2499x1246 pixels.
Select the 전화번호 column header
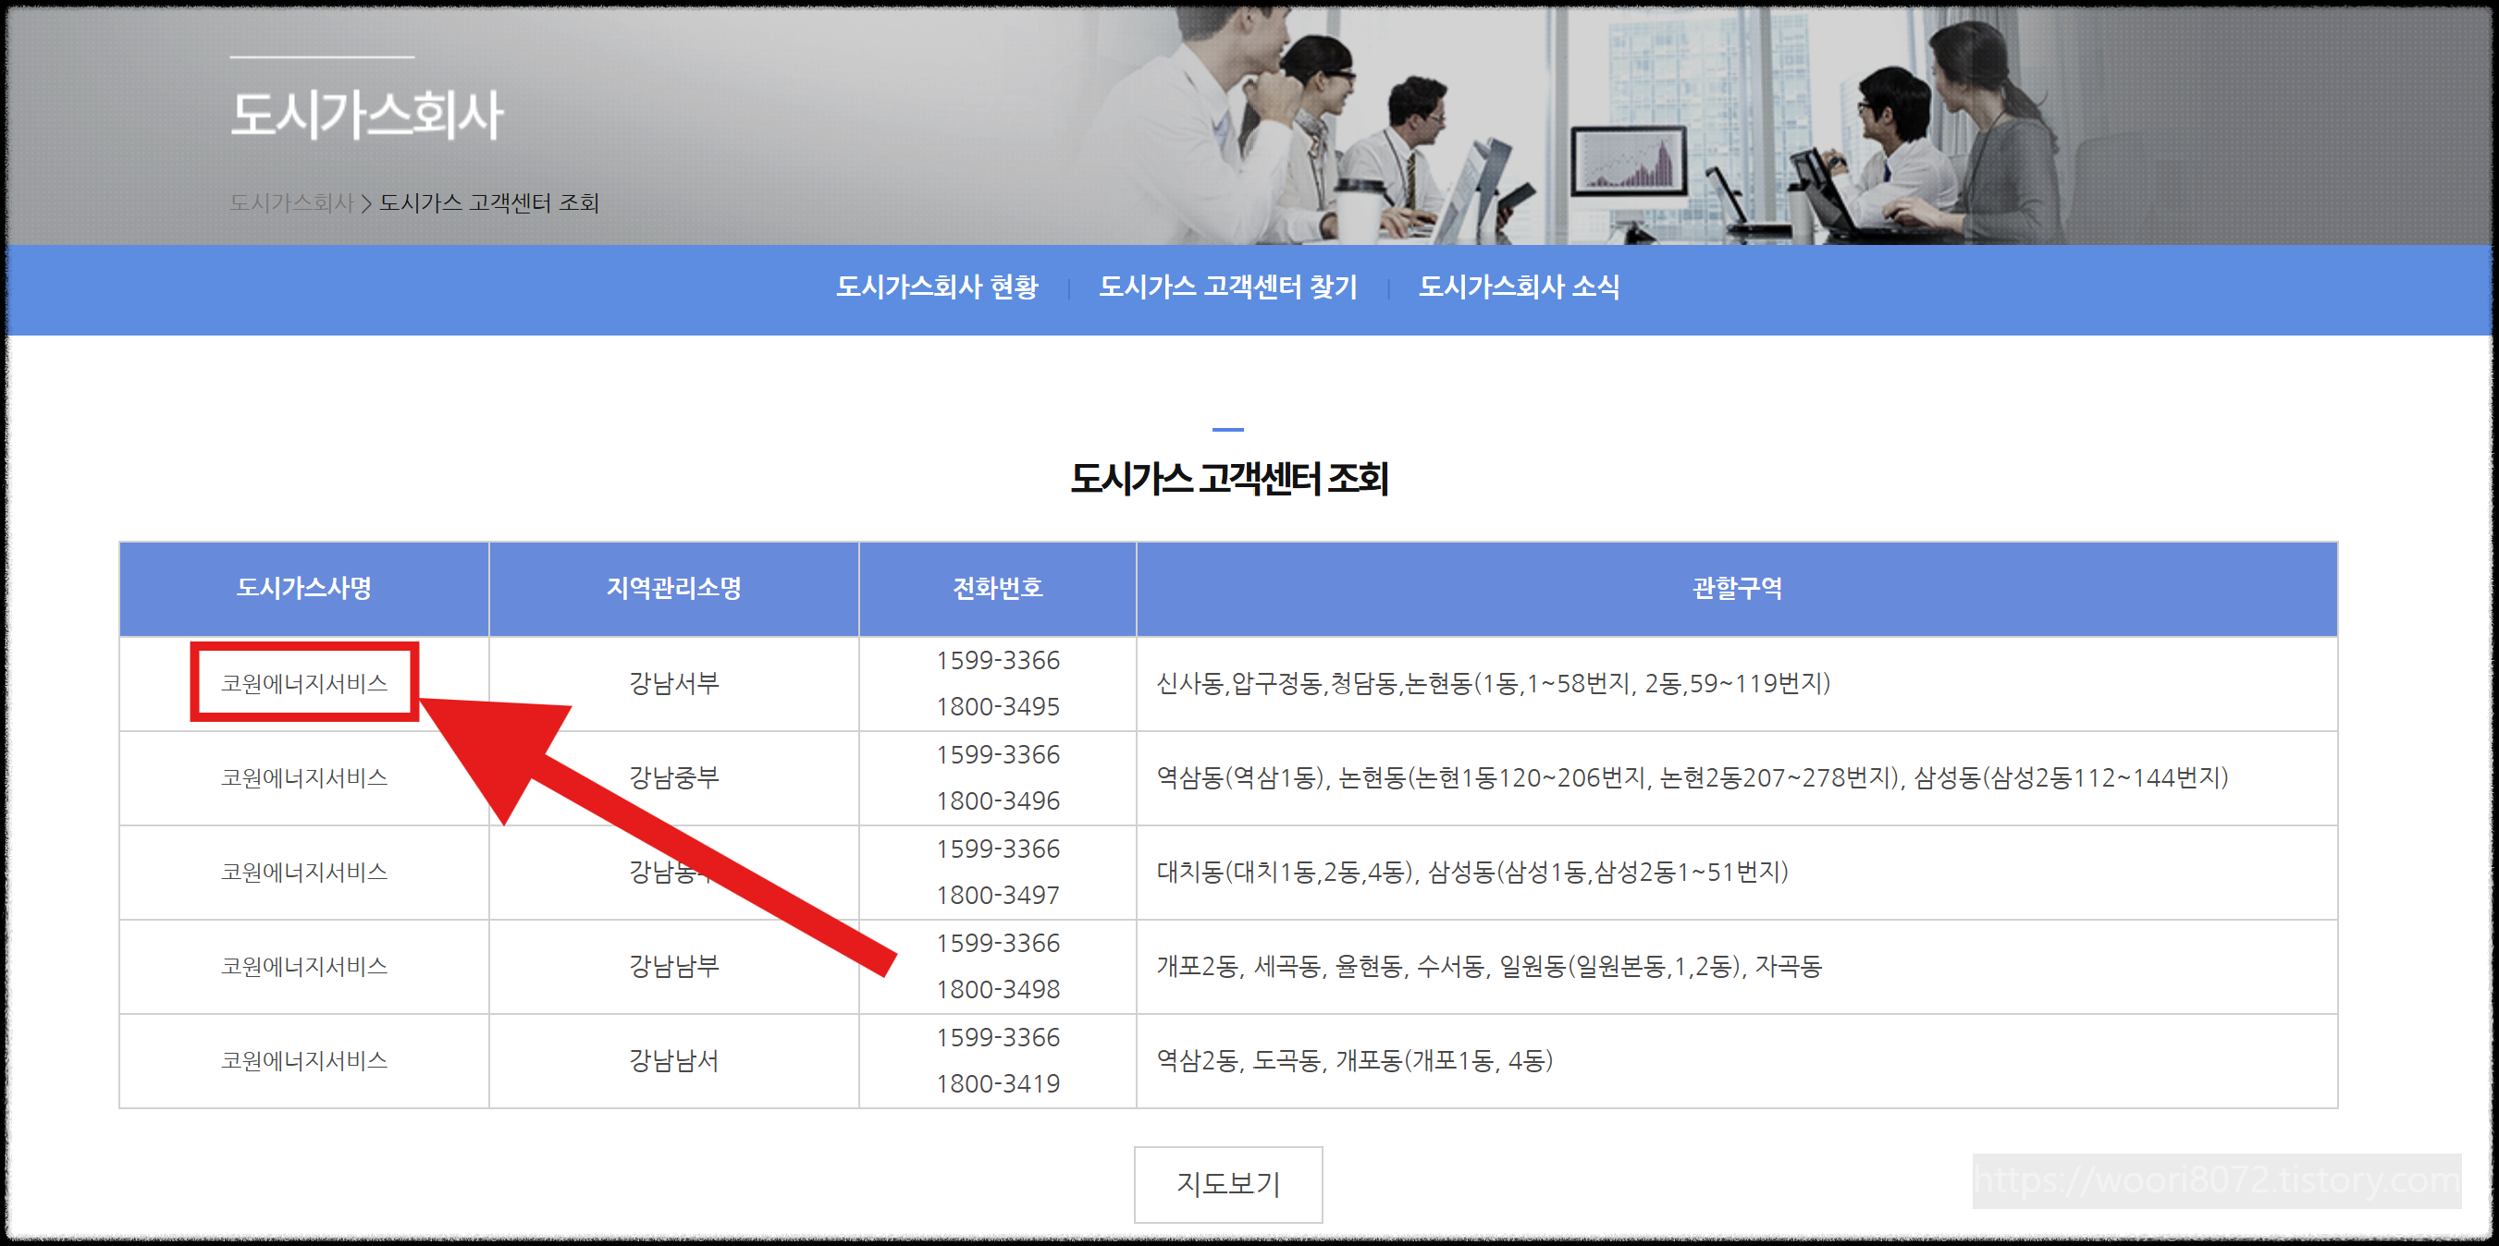[x=996, y=589]
